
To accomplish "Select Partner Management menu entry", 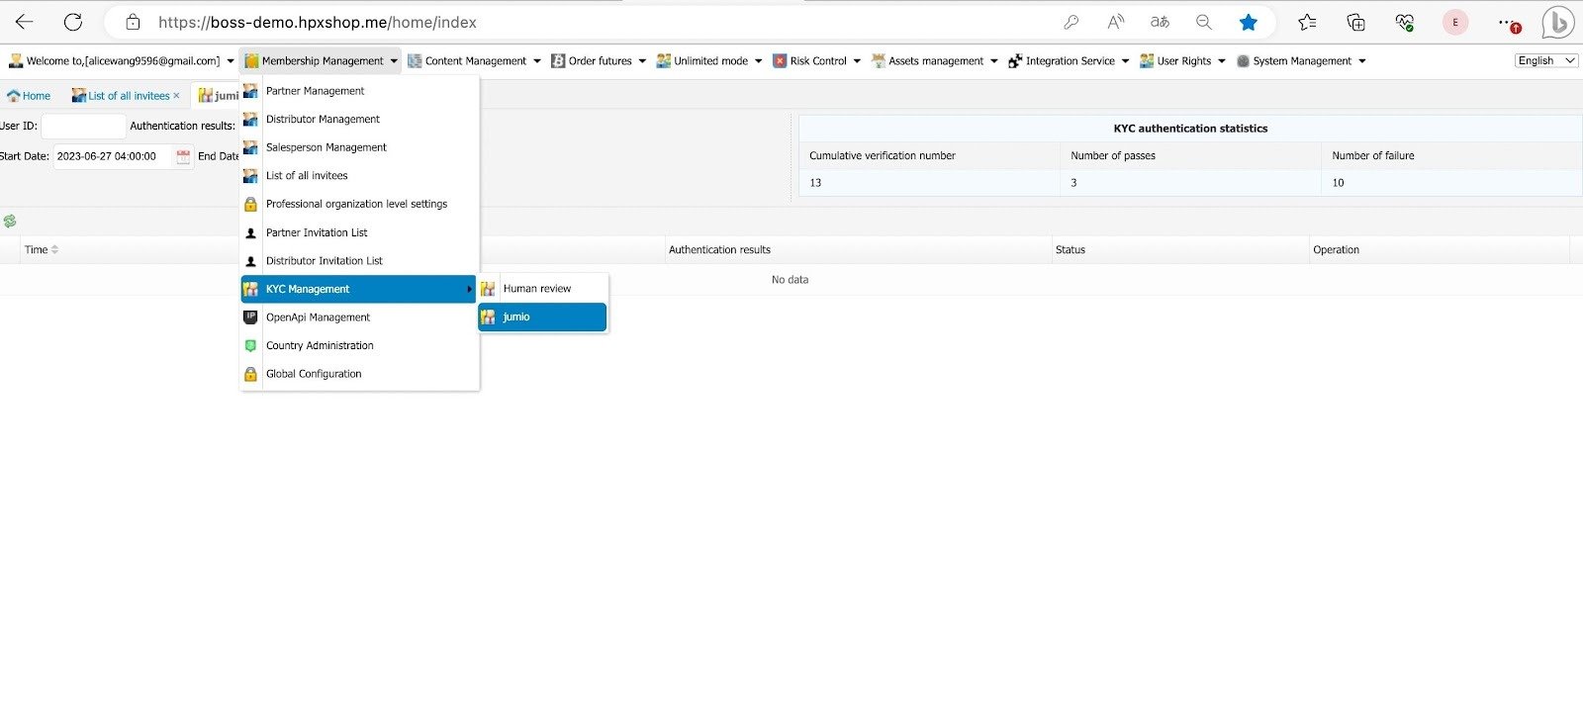I will coord(315,91).
